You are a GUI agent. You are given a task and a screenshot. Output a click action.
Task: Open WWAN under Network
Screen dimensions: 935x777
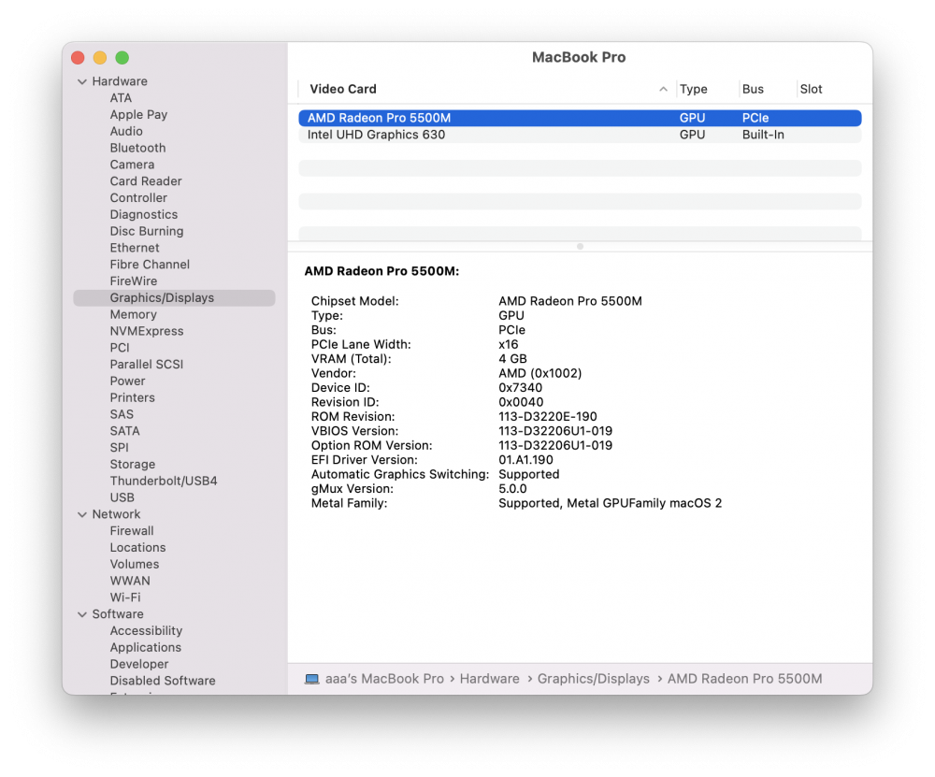130,583
